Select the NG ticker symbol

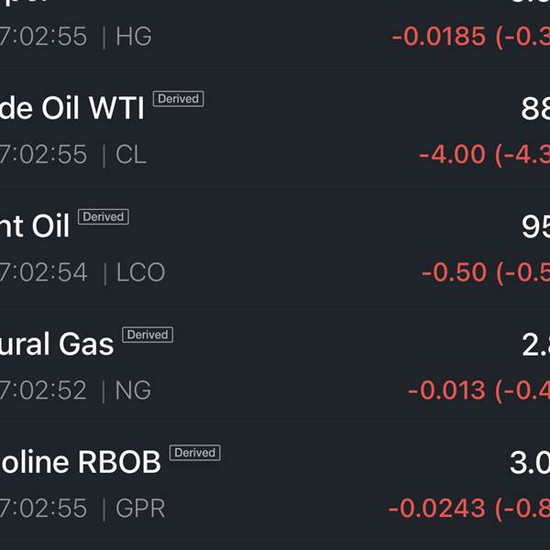coord(133,390)
